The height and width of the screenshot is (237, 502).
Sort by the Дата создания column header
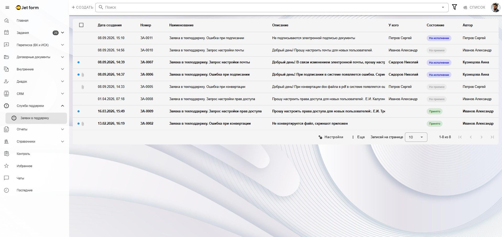110,25
